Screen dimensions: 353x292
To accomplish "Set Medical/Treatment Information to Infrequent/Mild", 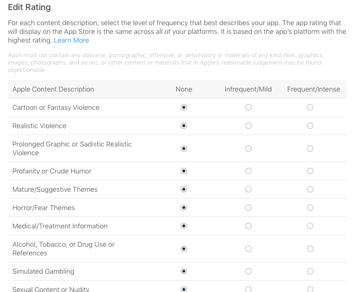I will pyautogui.click(x=248, y=226).
